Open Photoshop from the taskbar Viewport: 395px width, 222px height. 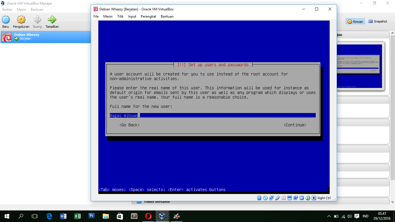point(91,216)
